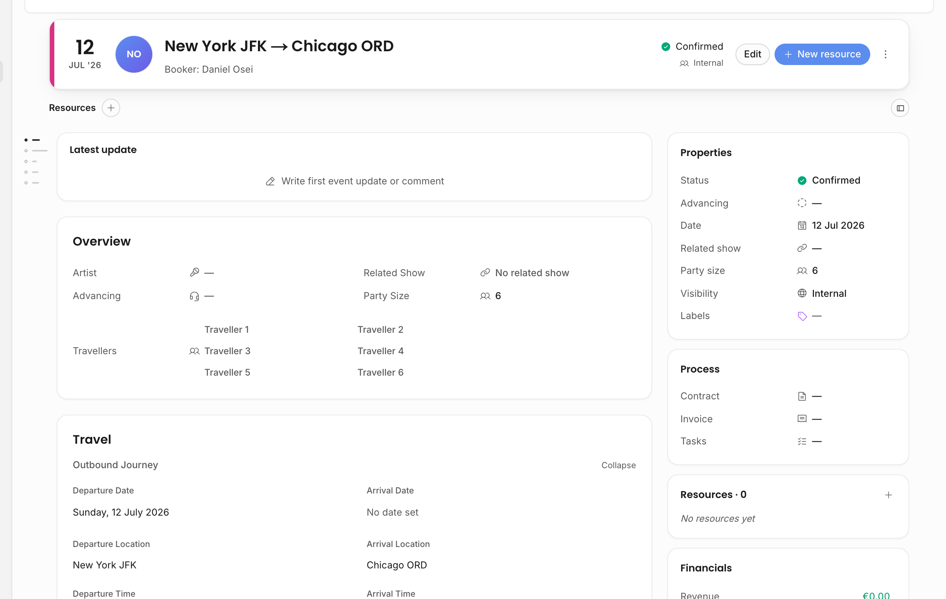The height and width of the screenshot is (599, 946).
Task: Select Traveller 4
Action: [380, 351]
